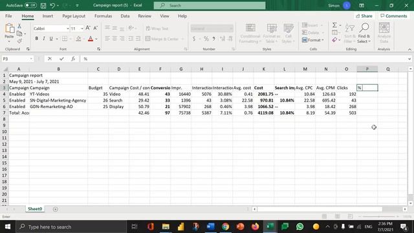Click in the title bar Search box
This screenshot has height=233, width=414.
pos(210,5)
